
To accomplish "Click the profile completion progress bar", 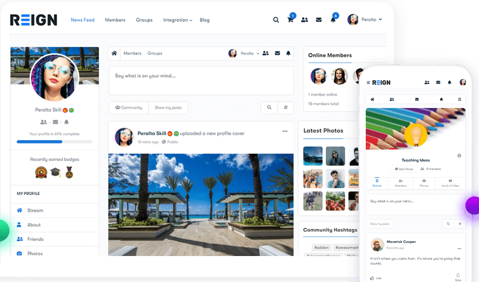I will [x=55, y=142].
